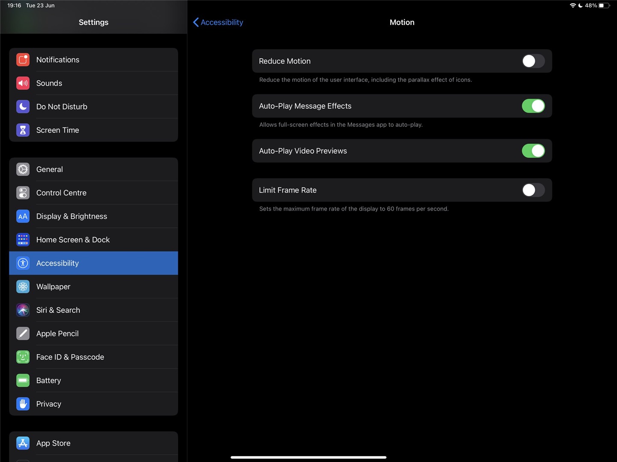Check the battery percentage indicator
This screenshot has width=617, height=462.
click(591, 5)
